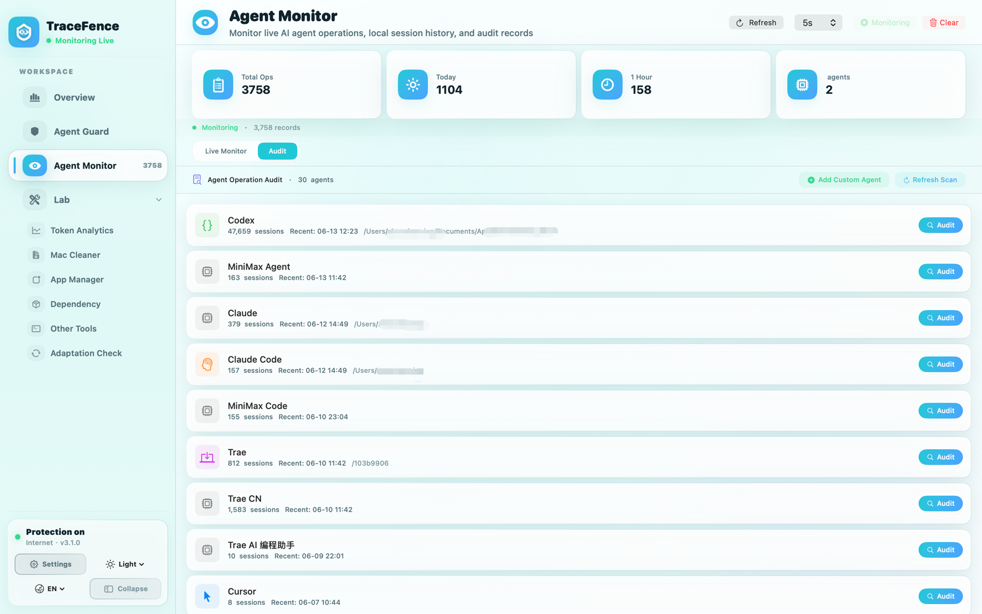This screenshot has width=982, height=614.
Task: Click the 3758 badge on Agent Monitor
Action: click(152, 166)
